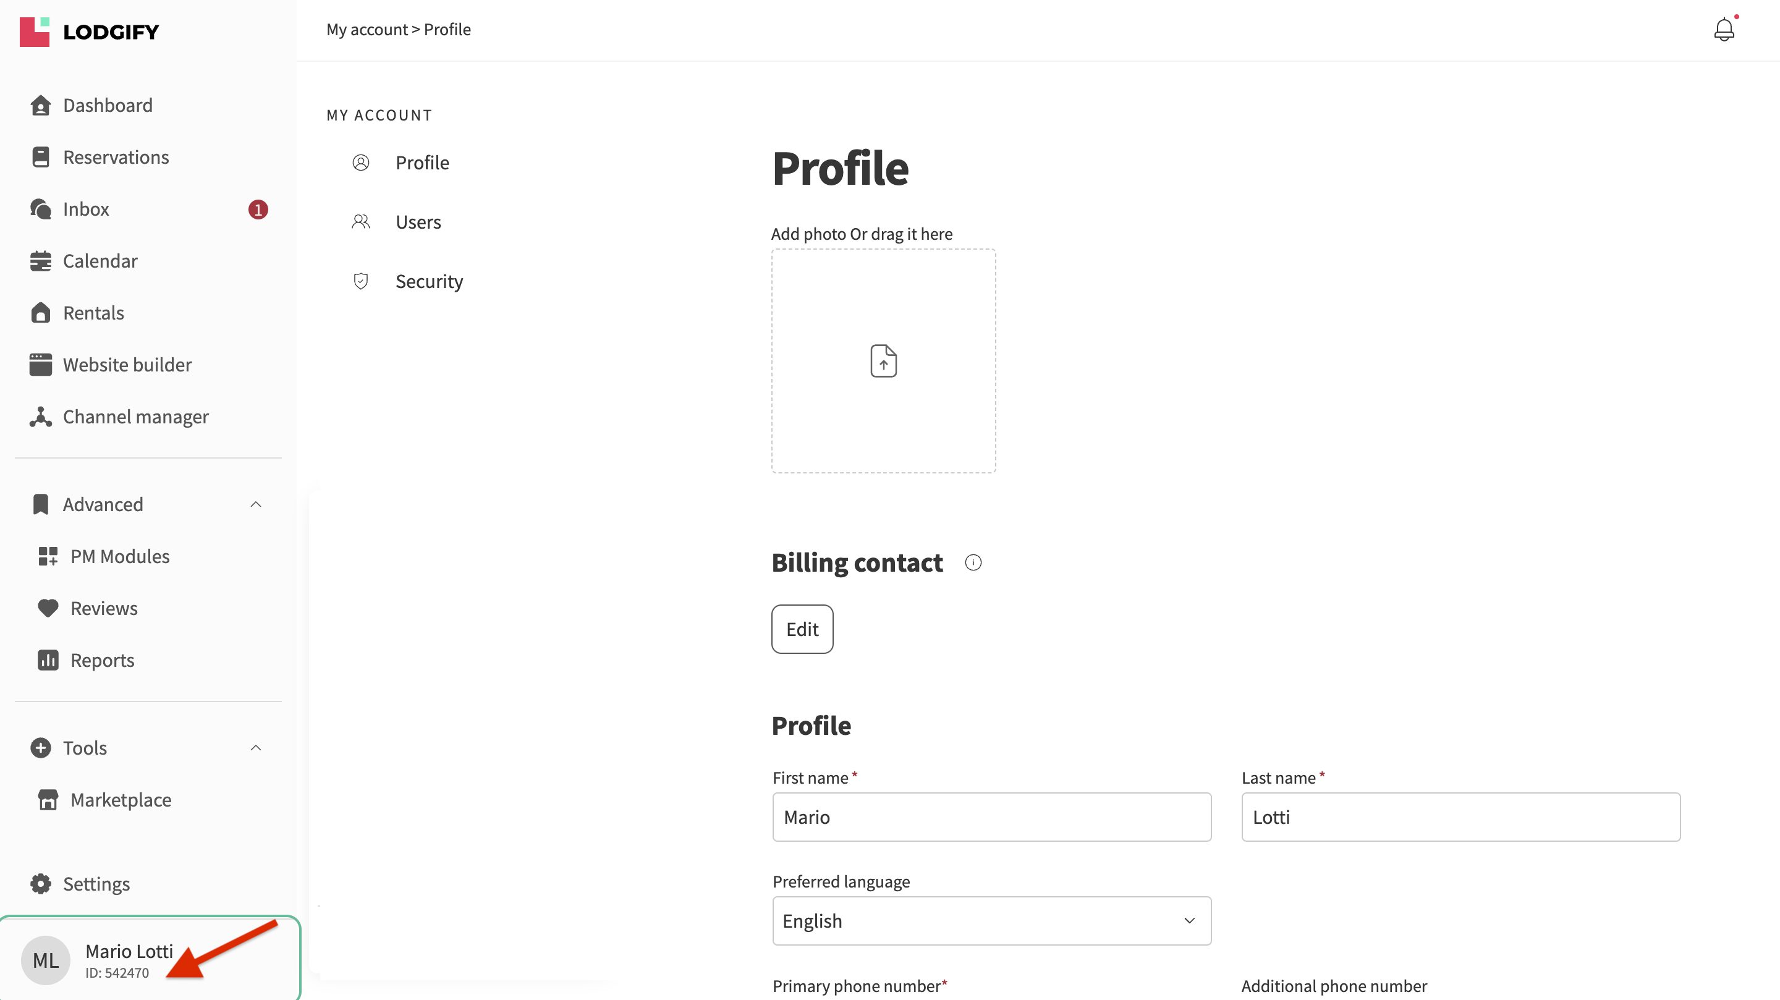Open Channel manager icon
Screen dimensions: 1780x1000
40,417
